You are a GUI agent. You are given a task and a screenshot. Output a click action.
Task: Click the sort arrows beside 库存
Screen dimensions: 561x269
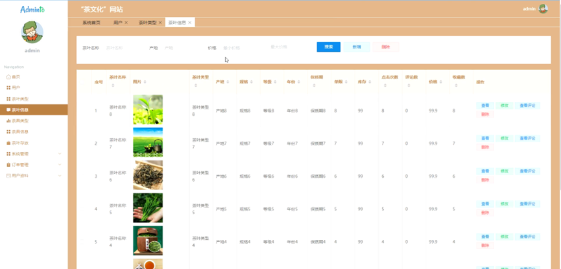370,82
